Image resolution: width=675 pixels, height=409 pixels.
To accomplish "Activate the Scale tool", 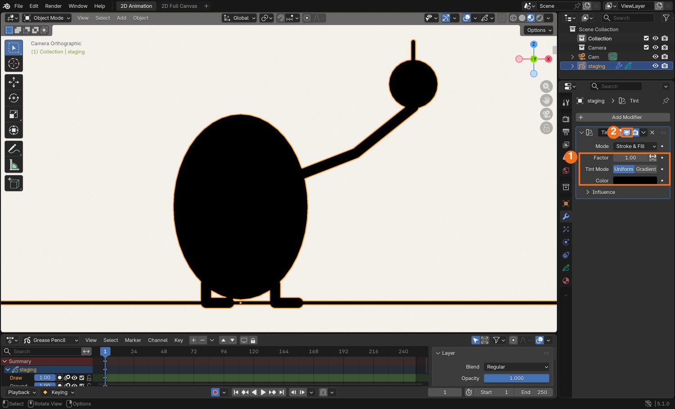I will [14, 114].
